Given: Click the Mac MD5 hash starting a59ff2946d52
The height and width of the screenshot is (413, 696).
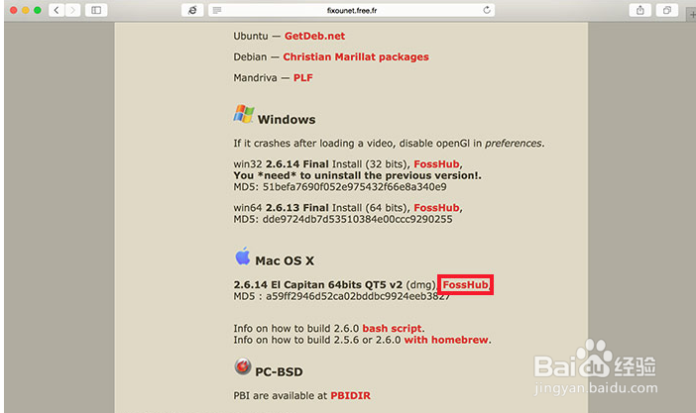Looking at the screenshot, I should [x=358, y=296].
